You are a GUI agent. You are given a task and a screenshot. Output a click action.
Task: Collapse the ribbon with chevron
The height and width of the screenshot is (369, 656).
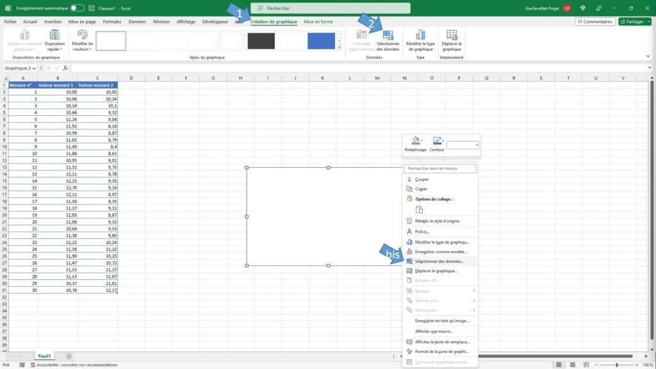tap(648, 56)
